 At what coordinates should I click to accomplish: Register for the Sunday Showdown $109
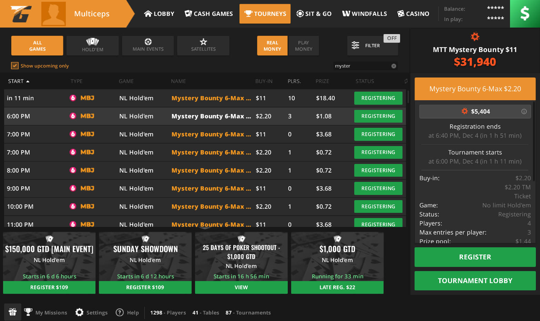coord(145,287)
